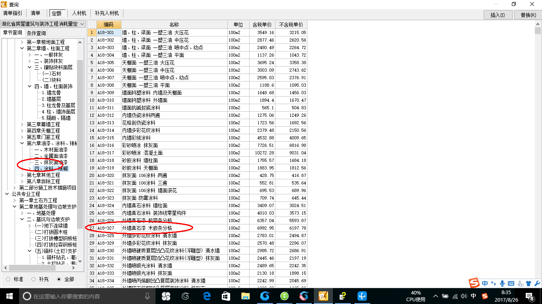Open File Explorer from taskbar
Image resolution: width=542 pixels, height=304 pixels.
pyautogui.click(x=245, y=296)
